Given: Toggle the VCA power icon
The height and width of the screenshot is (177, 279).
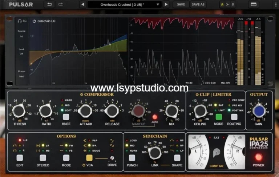Looking at the screenshot, I should pos(84,165).
